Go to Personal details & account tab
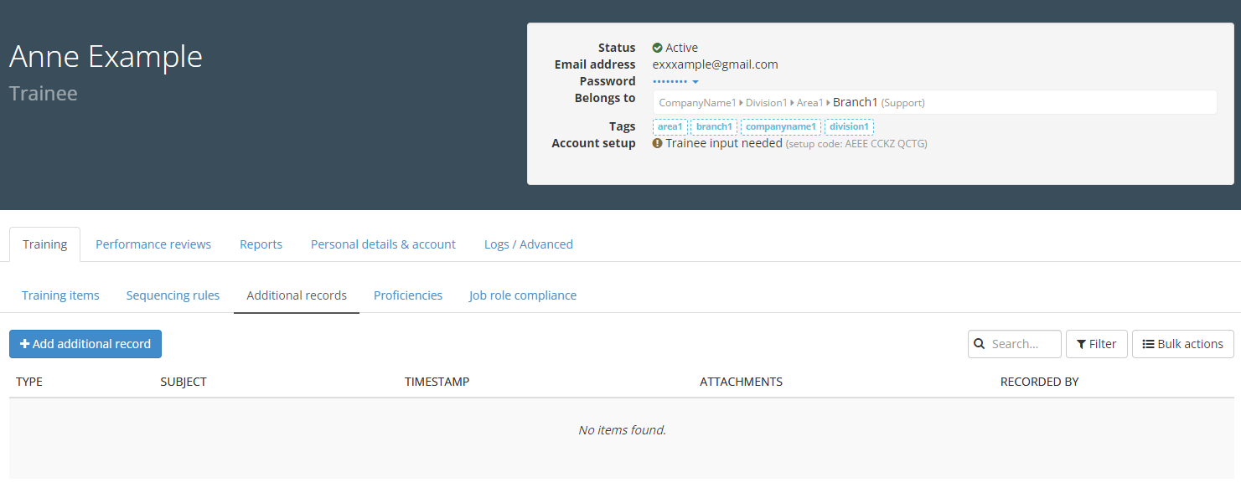 pos(383,244)
